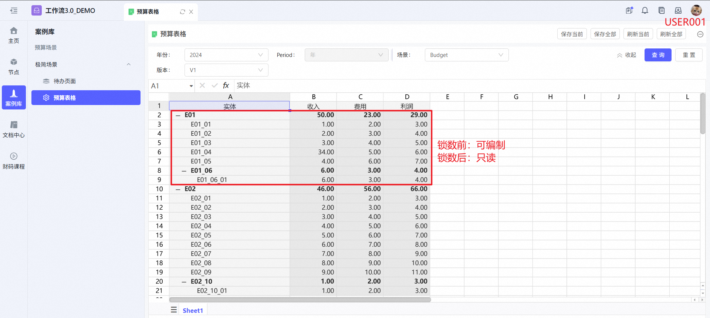Open the 节点 nodes section

(14, 67)
